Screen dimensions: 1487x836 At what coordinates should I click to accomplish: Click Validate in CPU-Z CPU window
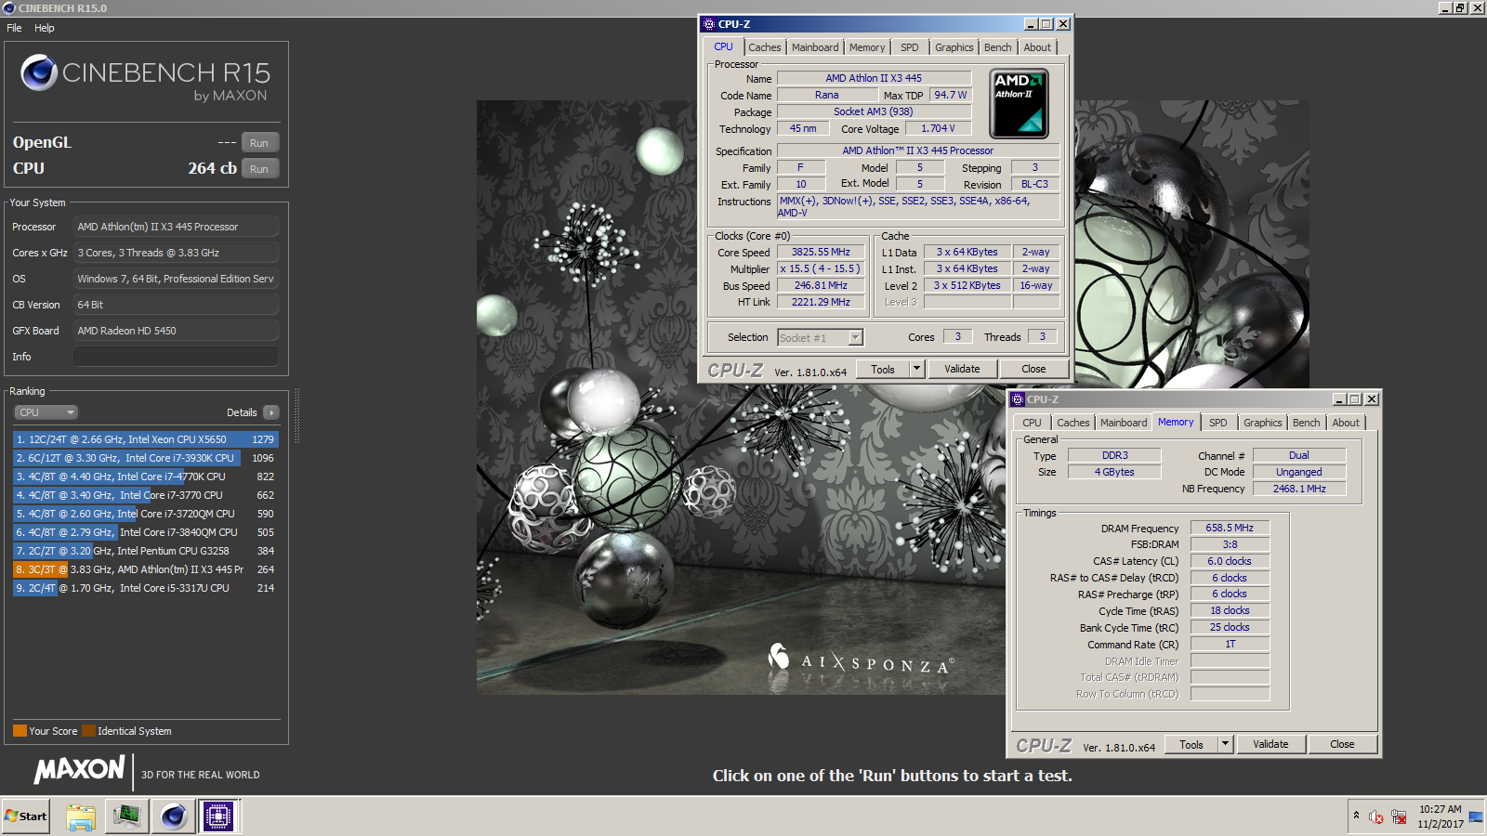(962, 369)
